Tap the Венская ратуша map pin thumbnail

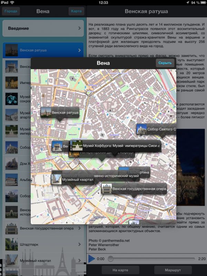click(46, 112)
